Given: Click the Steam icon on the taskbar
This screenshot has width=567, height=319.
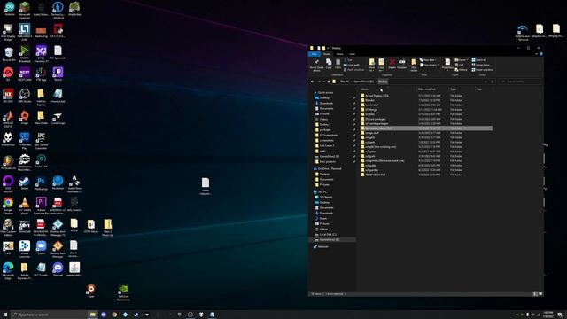Looking at the screenshot, I should point(136,315).
